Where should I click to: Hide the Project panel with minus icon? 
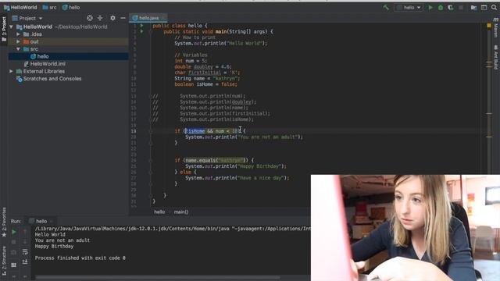point(123,18)
